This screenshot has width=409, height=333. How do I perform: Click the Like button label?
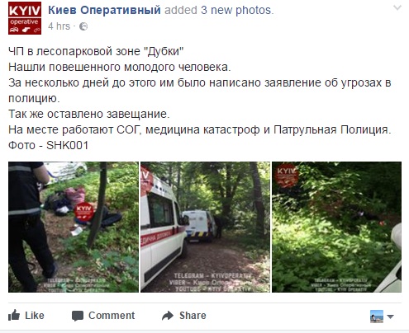[x=35, y=316]
